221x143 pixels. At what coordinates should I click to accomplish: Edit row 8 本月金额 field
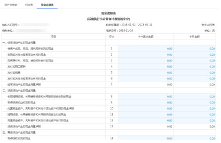pos(194,97)
